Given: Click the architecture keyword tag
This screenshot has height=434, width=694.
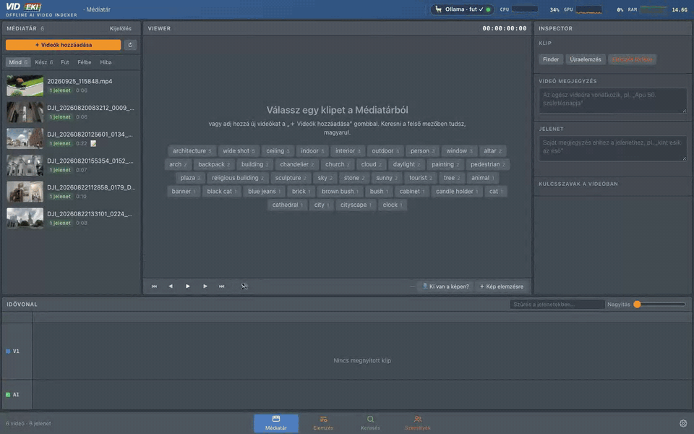Looking at the screenshot, I should pyautogui.click(x=192, y=151).
